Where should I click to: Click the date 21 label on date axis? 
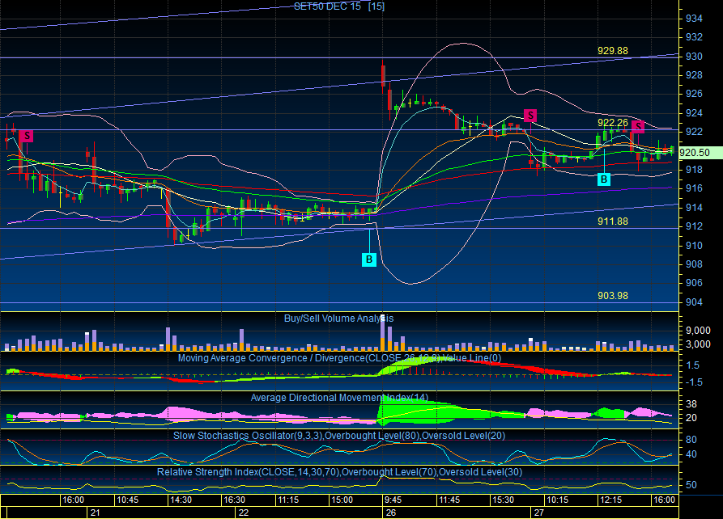click(x=95, y=513)
